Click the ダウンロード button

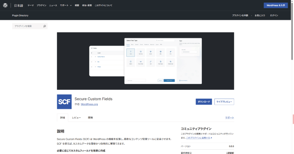tap(203, 102)
